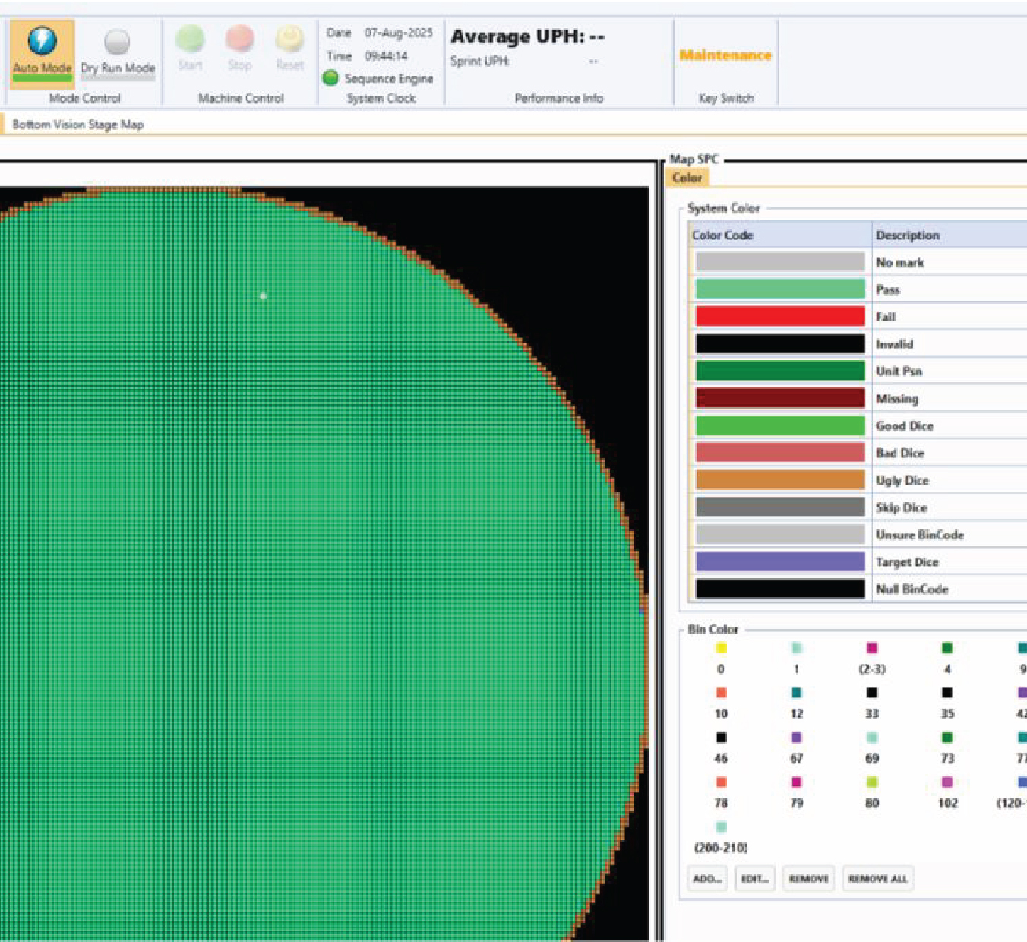This screenshot has height=942, width=1027.
Task: Select the purple Target Dice color swatch
Action: (x=779, y=562)
